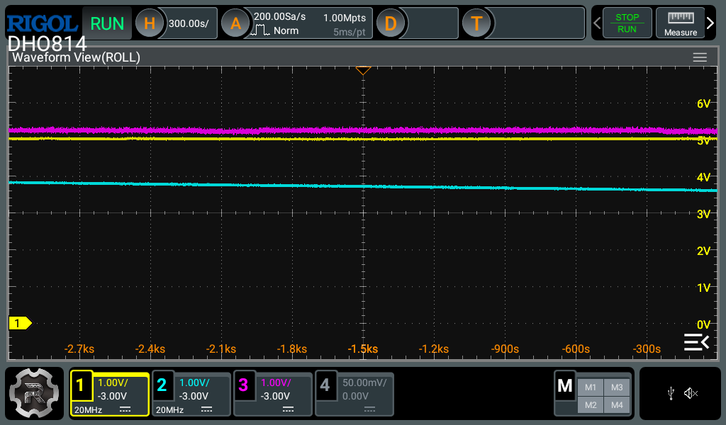The height and width of the screenshot is (425, 726).
Task: Expand the side panel at bottom right
Action: [696, 343]
